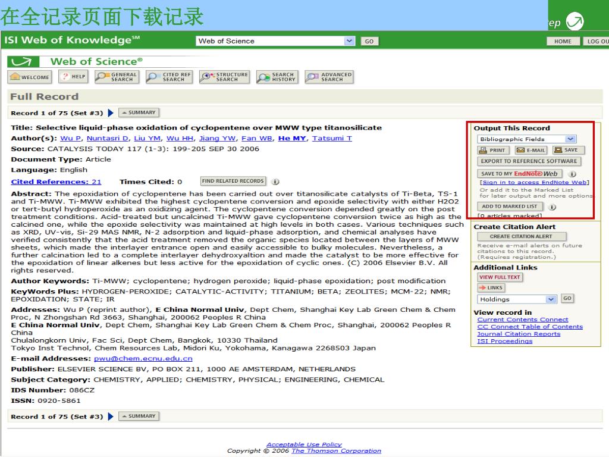Open author link Wu P
609x457 pixels.
[70, 138]
